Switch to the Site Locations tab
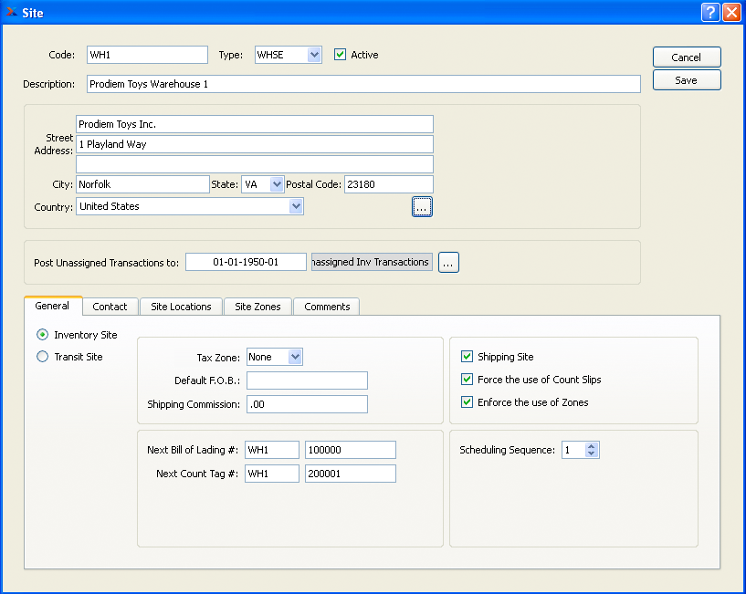Screen dimensions: 746x594 coord(179,307)
